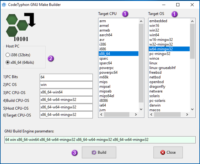The image size is (200, 164).
Task: Select 'darwin' in Target OS list
Action: (169, 105)
